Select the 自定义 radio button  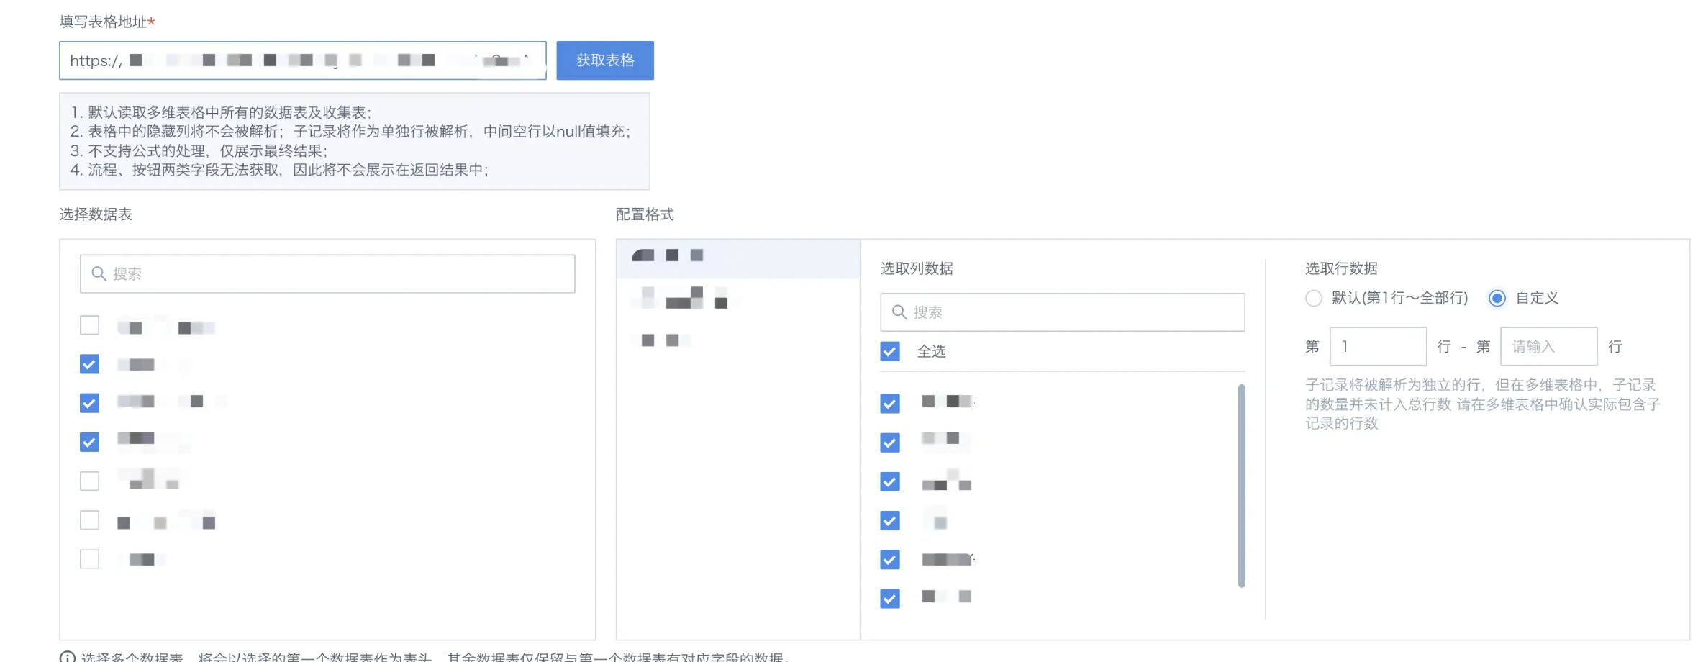(1497, 298)
